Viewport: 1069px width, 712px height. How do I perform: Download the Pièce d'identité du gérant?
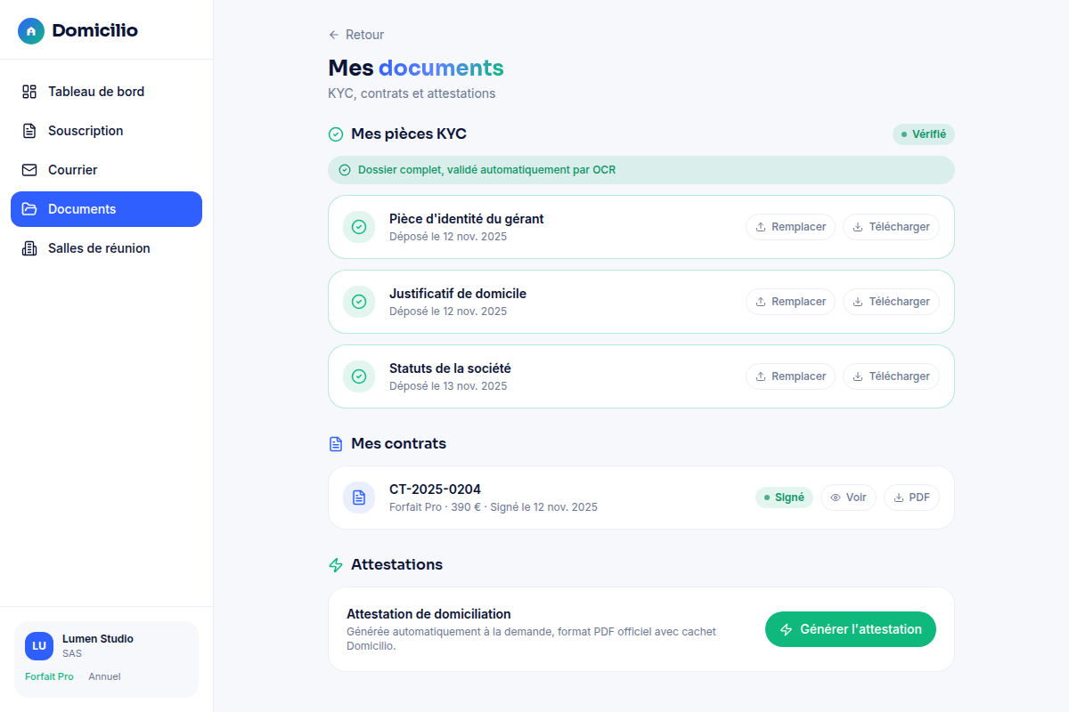coord(891,227)
